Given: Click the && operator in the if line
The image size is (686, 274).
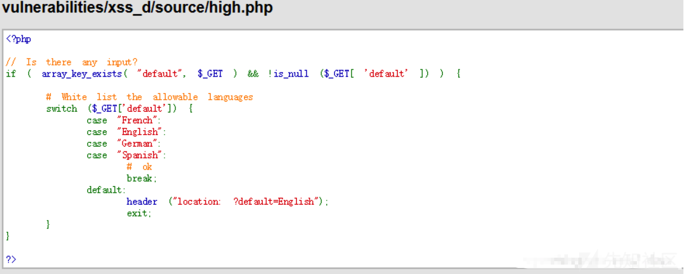Looking at the screenshot, I should [x=253, y=74].
